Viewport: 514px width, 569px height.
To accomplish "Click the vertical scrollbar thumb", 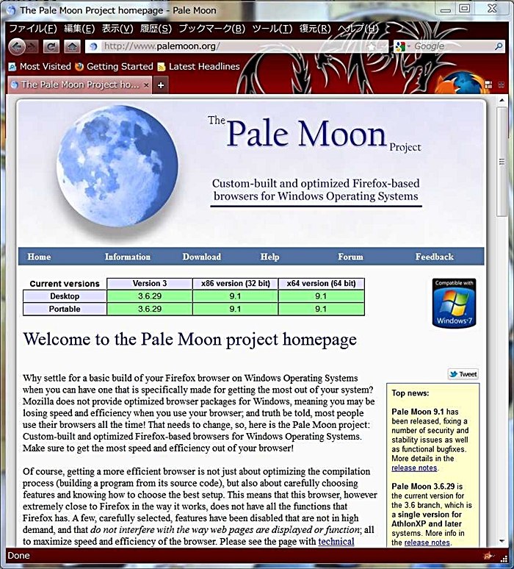I will pyautogui.click(x=502, y=162).
